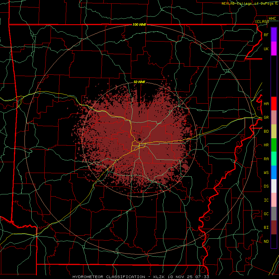Click the BI legend label
The width and height of the screenshot is (279, 279).
[x=266, y=228]
